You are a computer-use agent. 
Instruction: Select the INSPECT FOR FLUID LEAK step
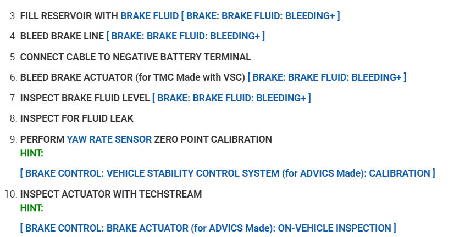(x=76, y=119)
